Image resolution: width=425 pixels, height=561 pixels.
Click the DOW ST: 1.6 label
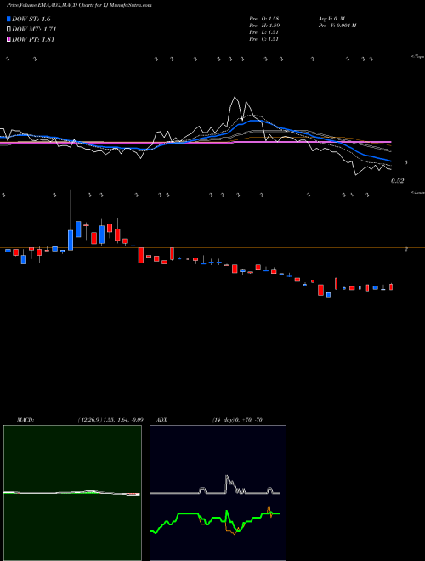pyautogui.click(x=31, y=20)
